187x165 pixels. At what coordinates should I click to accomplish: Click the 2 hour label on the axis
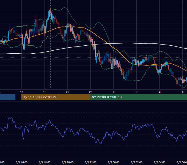[137, 92]
